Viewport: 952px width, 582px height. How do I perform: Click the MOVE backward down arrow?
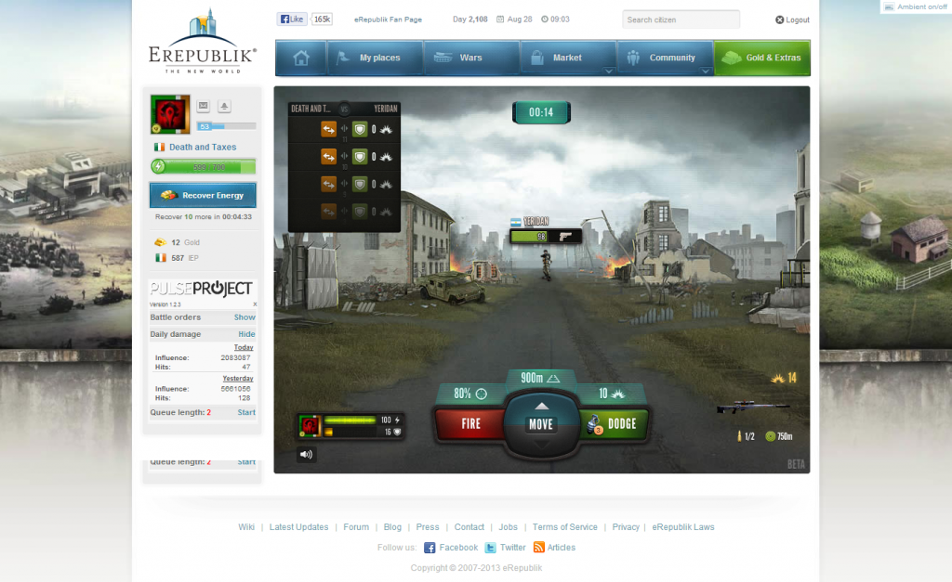541,445
